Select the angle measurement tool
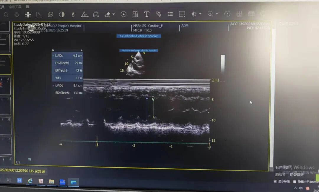 click(84, 14)
